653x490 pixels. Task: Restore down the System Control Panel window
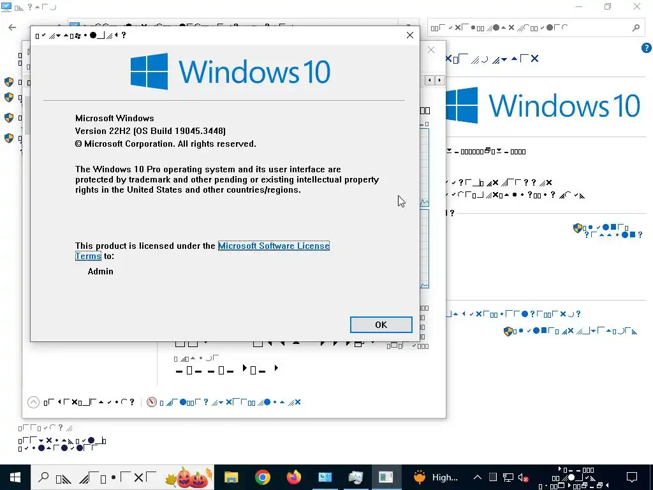click(608, 6)
